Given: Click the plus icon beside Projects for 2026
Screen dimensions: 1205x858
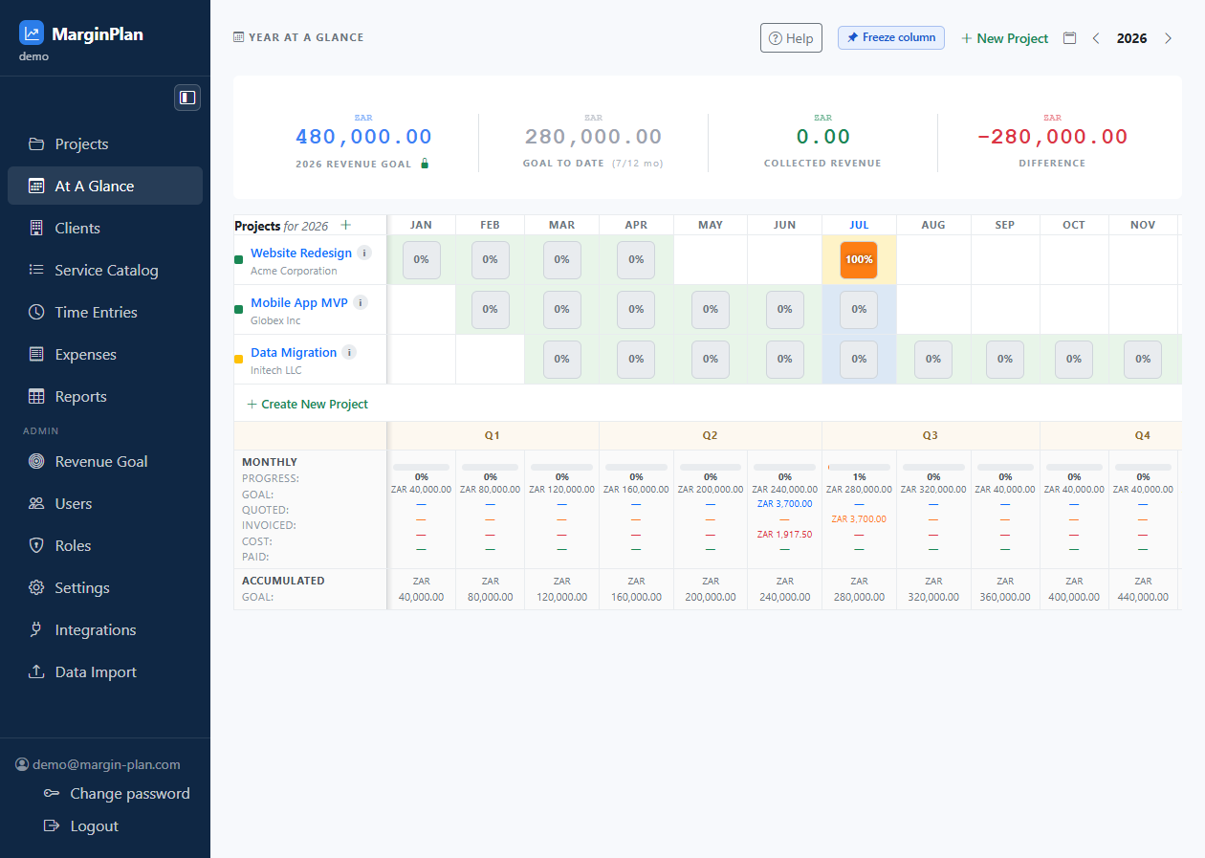Looking at the screenshot, I should click(x=346, y=226).
